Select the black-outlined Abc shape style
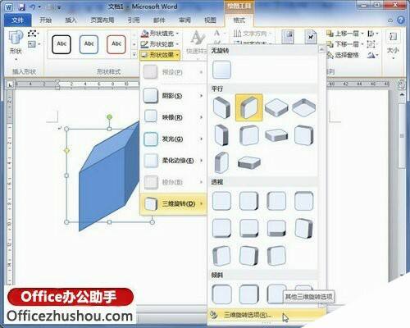The image size is (410, 328). (61, 44)
